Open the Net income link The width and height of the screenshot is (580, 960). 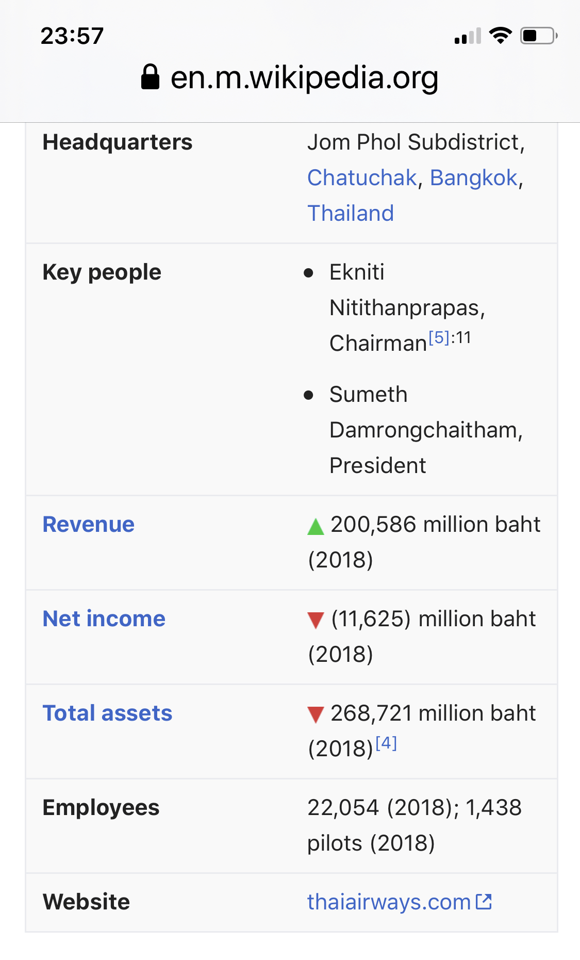[x=104, y=619]
